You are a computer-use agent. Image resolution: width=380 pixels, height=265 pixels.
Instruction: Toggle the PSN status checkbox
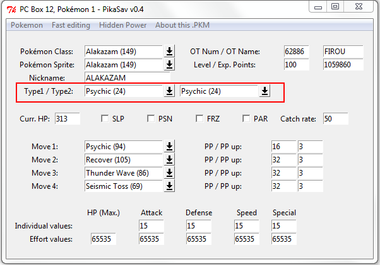151,118
